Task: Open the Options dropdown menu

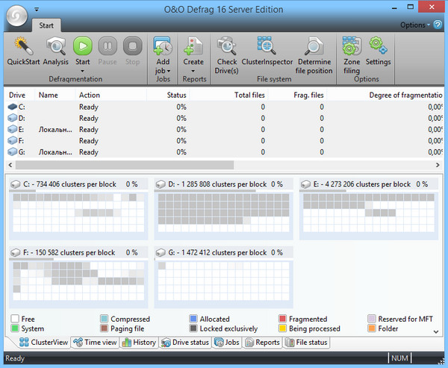Action: (414, 25)
